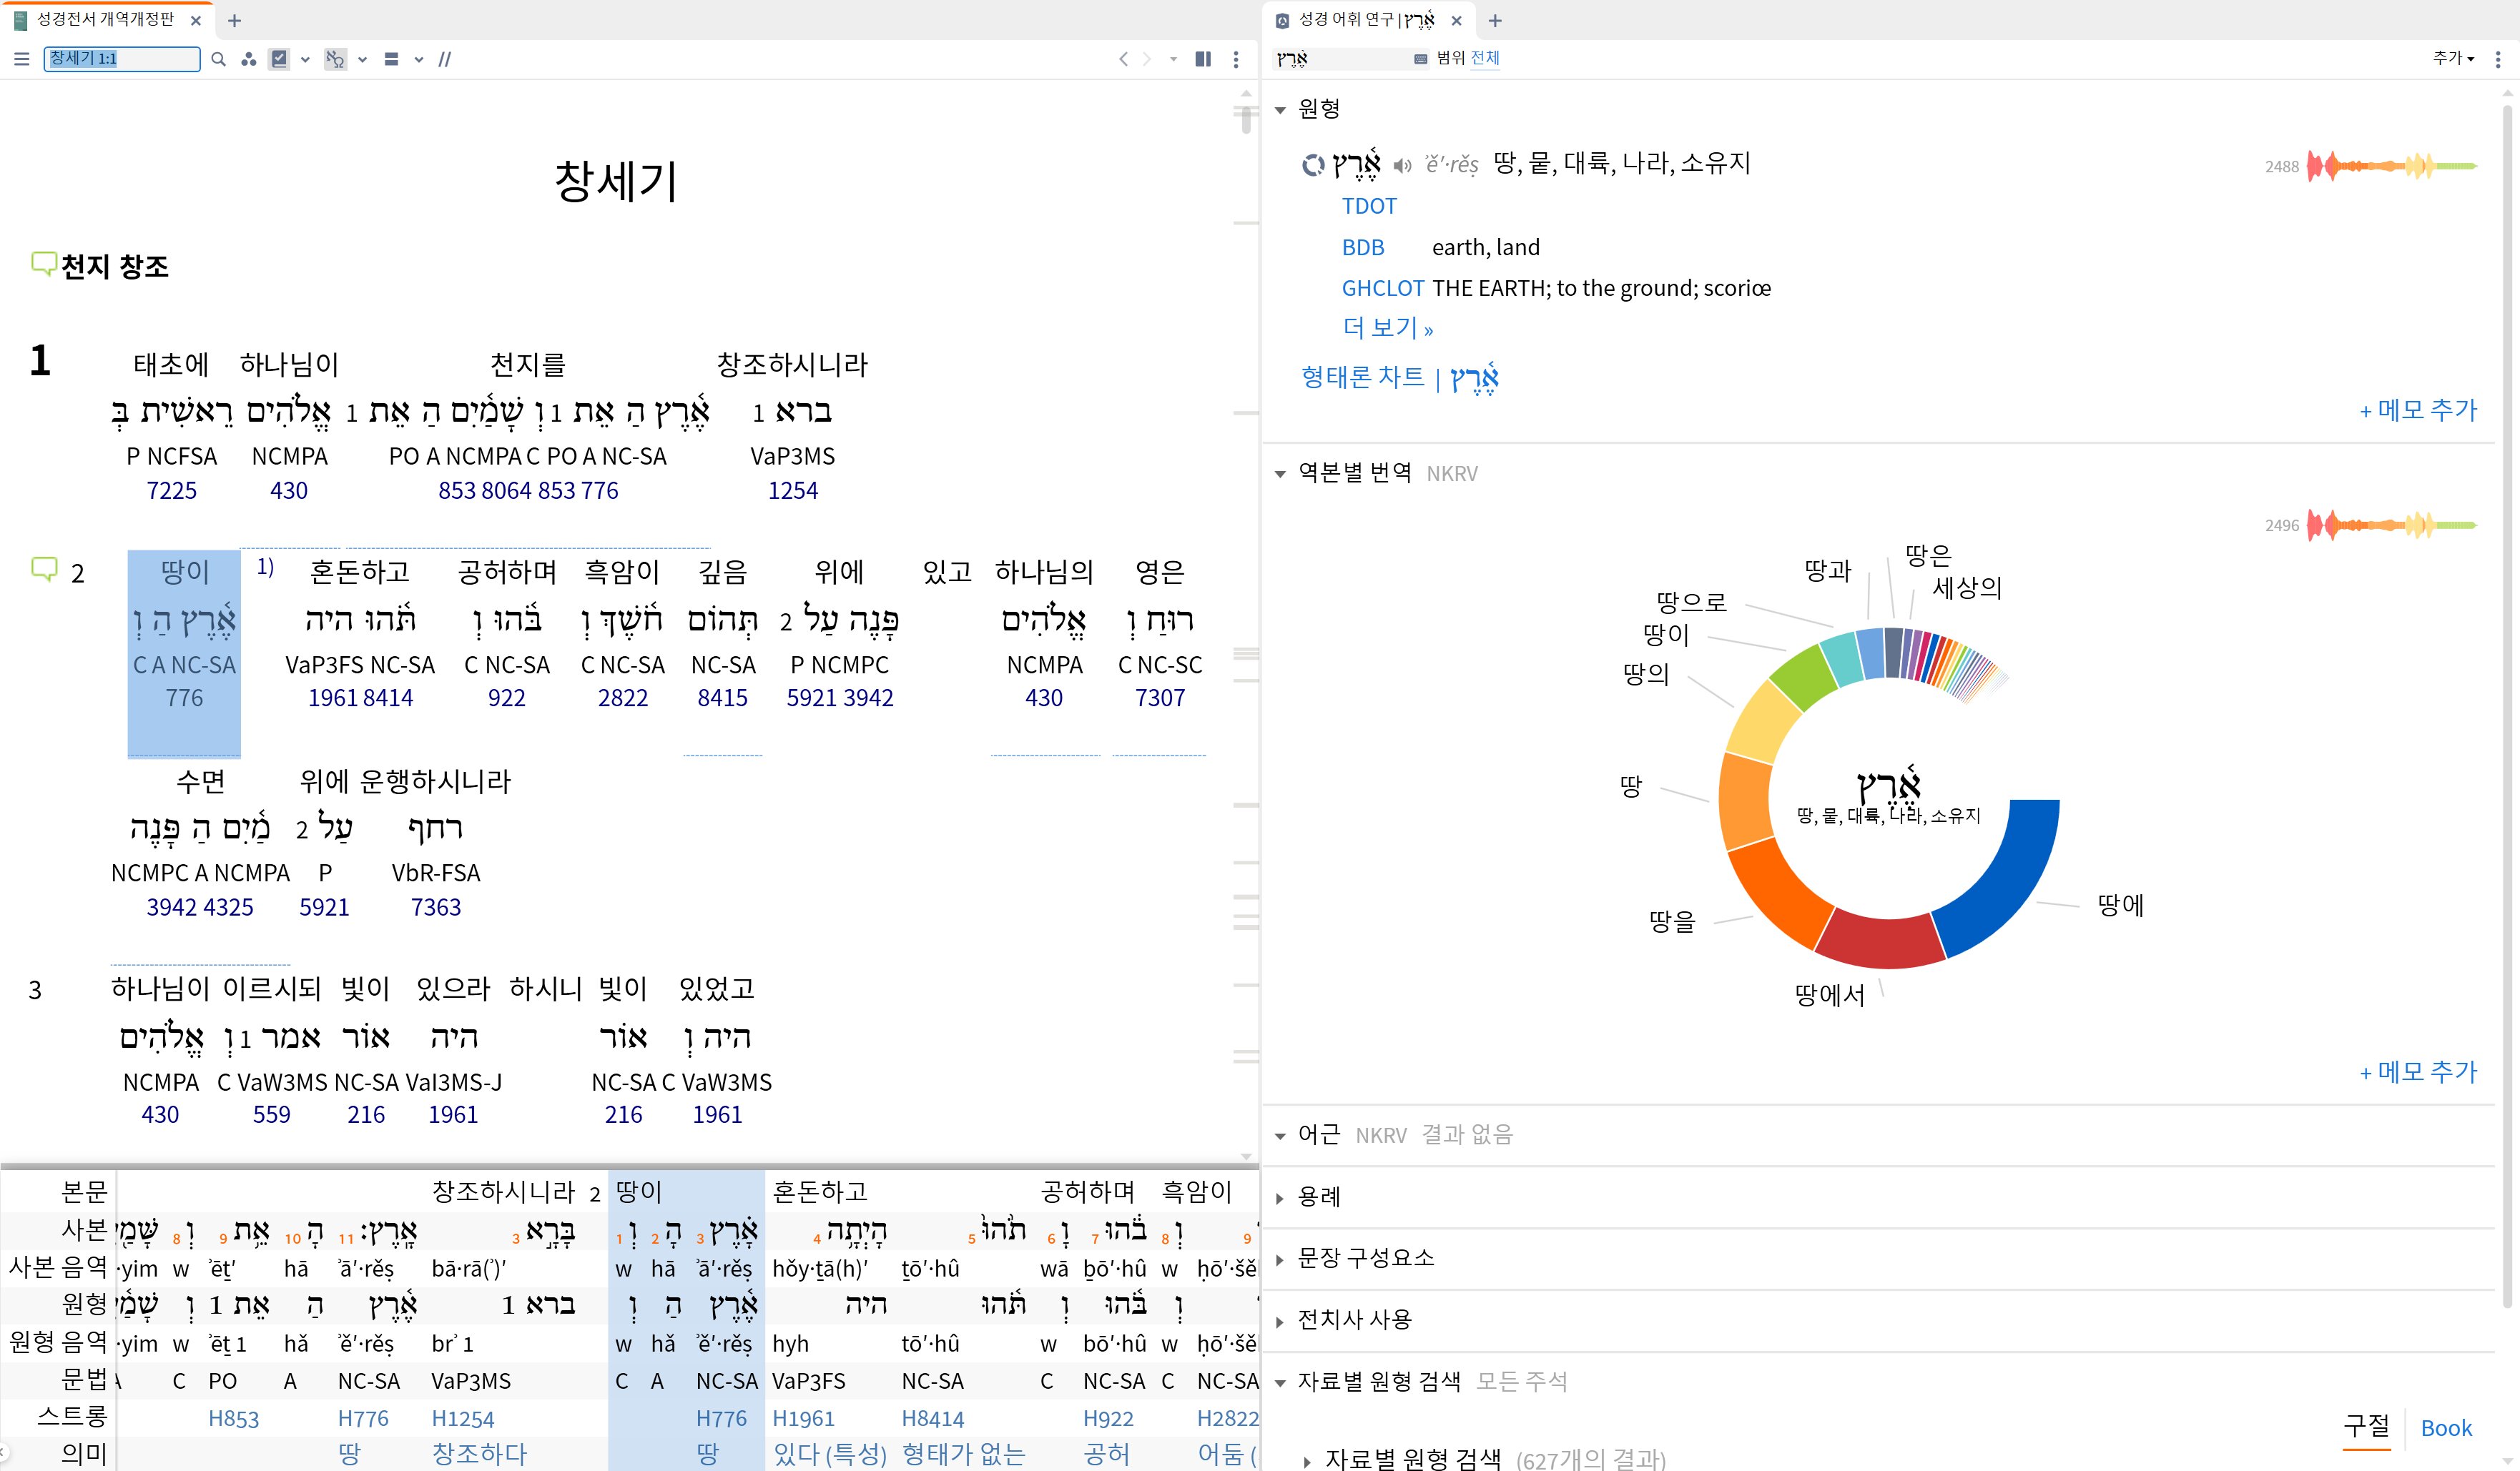The image size is (2520, 1471).
Task: Open dropdown beside the checkmark display button
Action: (305, 59)
